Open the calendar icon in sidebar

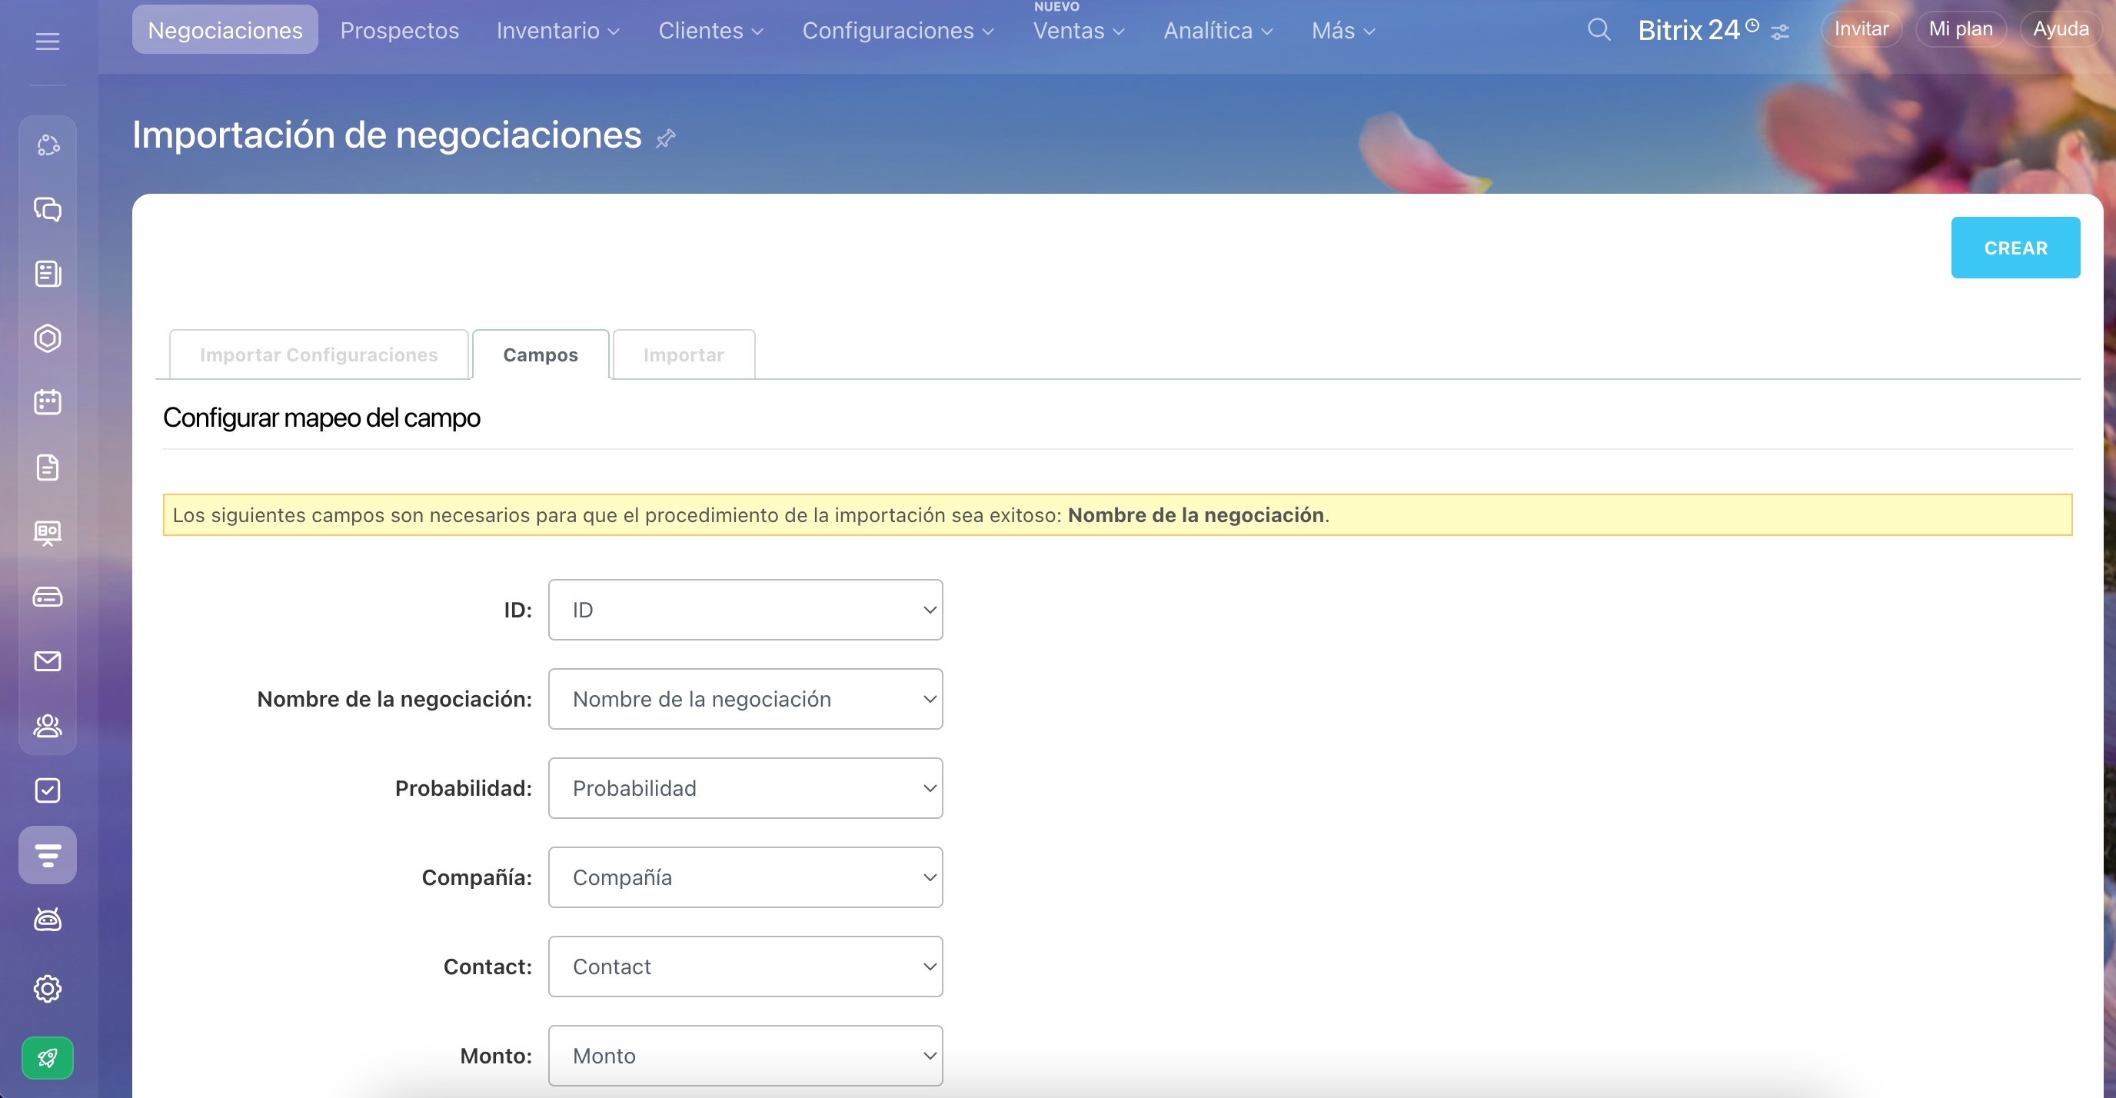pos(48,402)
